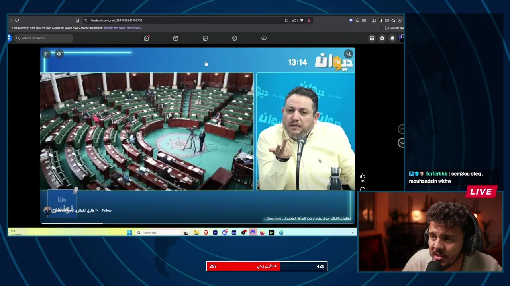Open Brave VPN shield icon
This screenshot has height=286, width=510.
pos(400,20)
